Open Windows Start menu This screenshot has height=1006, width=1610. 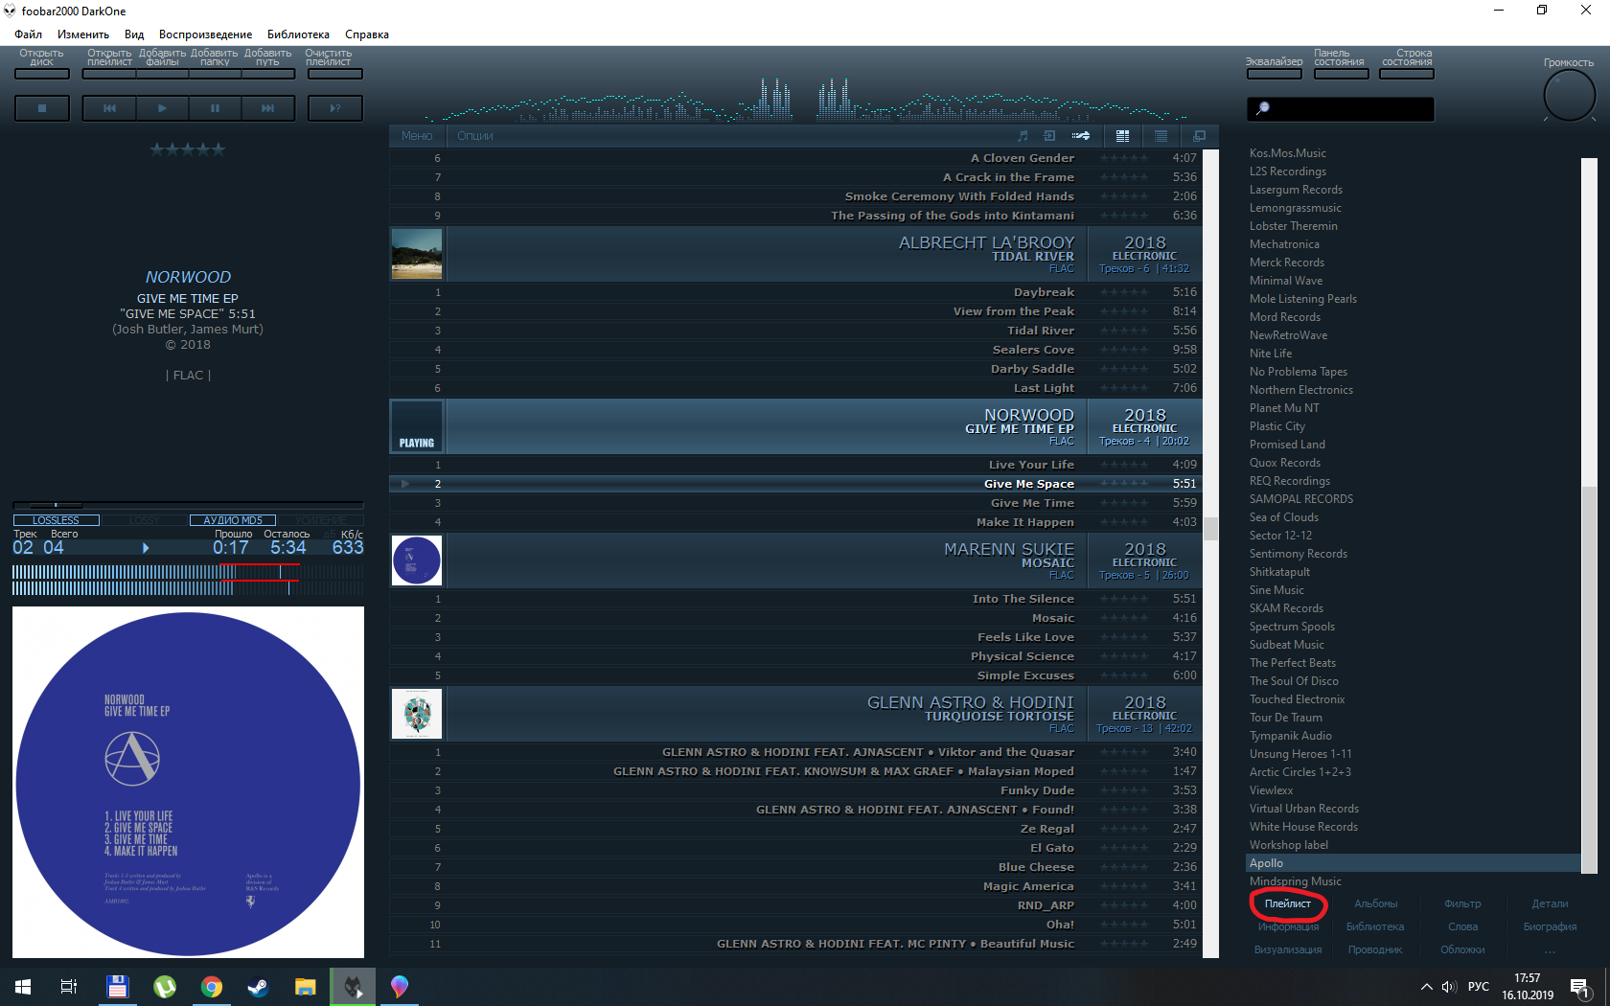(23, 986)
